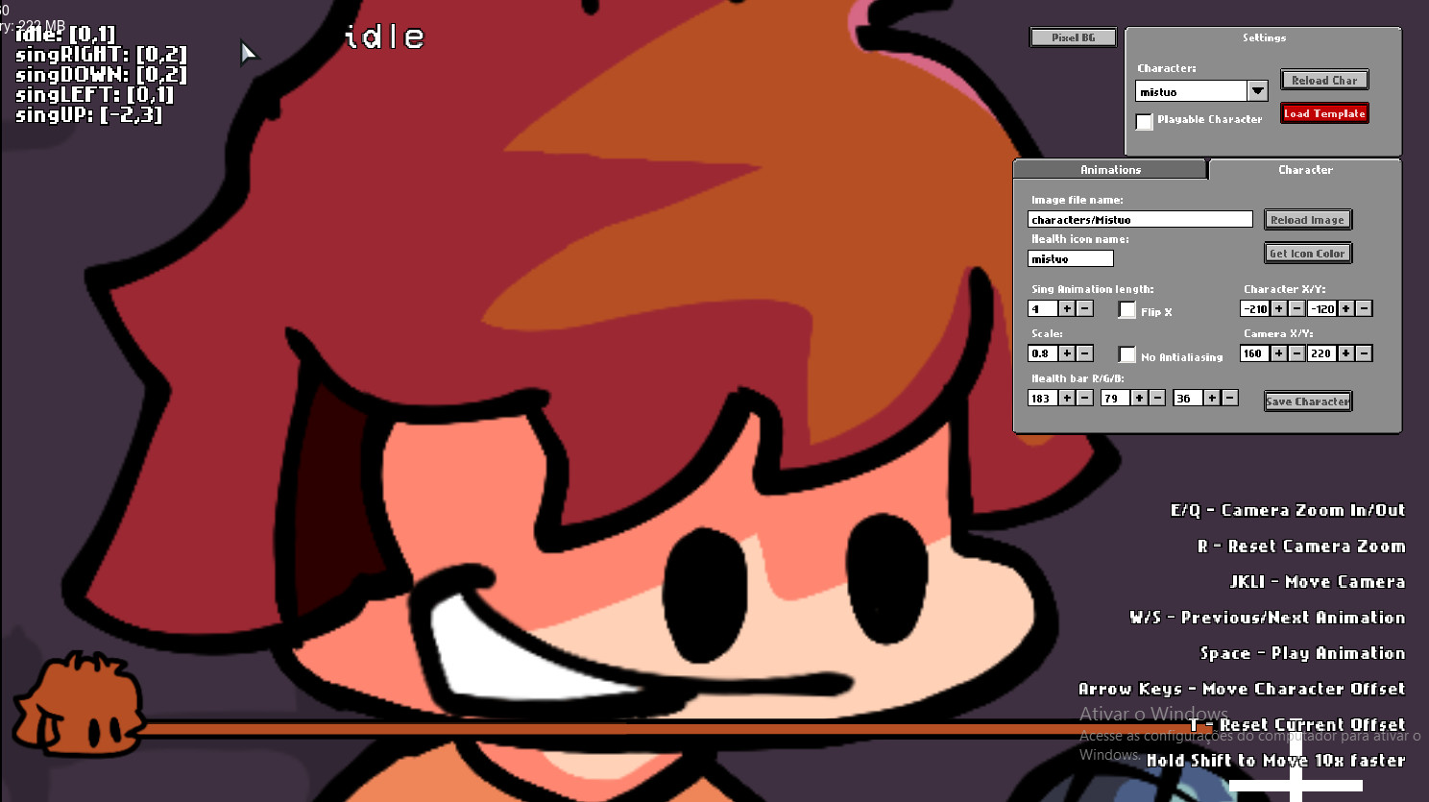Toggle the Flip X checkbox

[x=1126, y=310]
